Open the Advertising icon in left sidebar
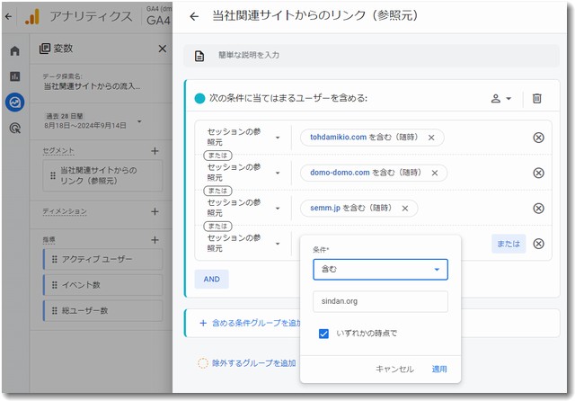 pyautogui.click(x=14, y=129)
